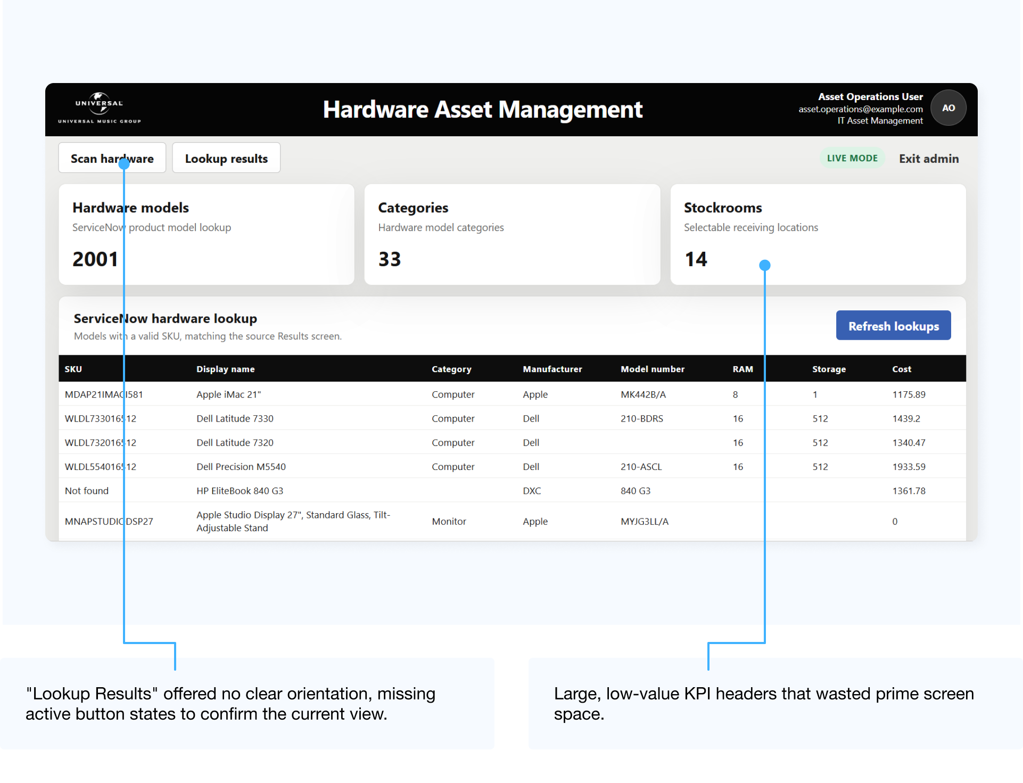Screen dimensions: 1023x783
Task: Click cost value 1175.89
Action: [909, 394]
